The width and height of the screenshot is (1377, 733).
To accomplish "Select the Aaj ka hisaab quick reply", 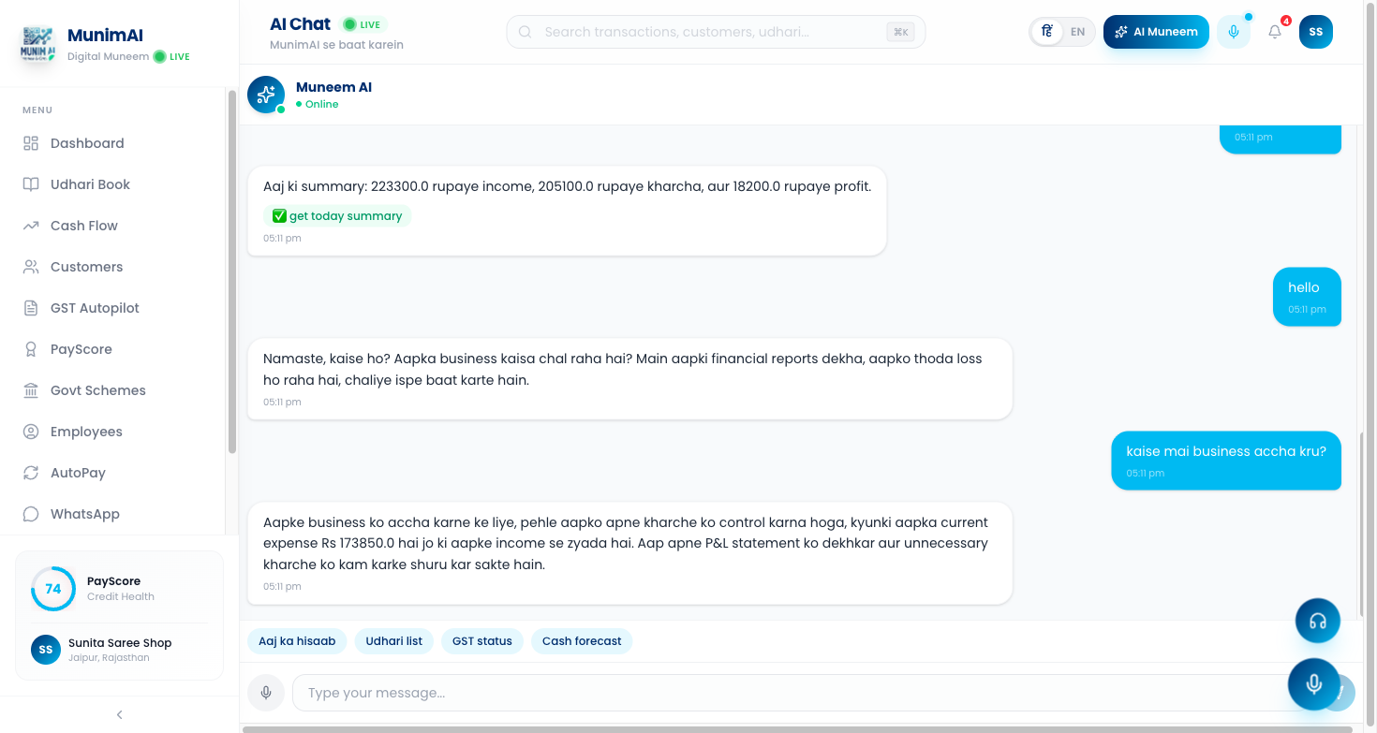I will (297, 641).
